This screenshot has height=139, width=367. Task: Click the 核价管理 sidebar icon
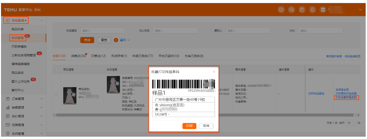coord(7,116)
